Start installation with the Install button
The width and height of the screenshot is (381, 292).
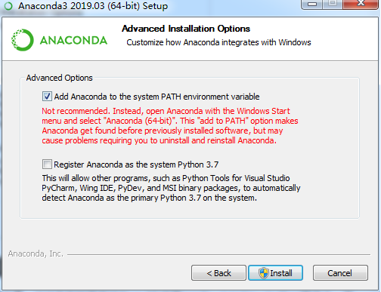click(x=275, y=273)
